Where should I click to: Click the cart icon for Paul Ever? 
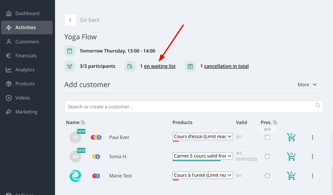[291, 137]
